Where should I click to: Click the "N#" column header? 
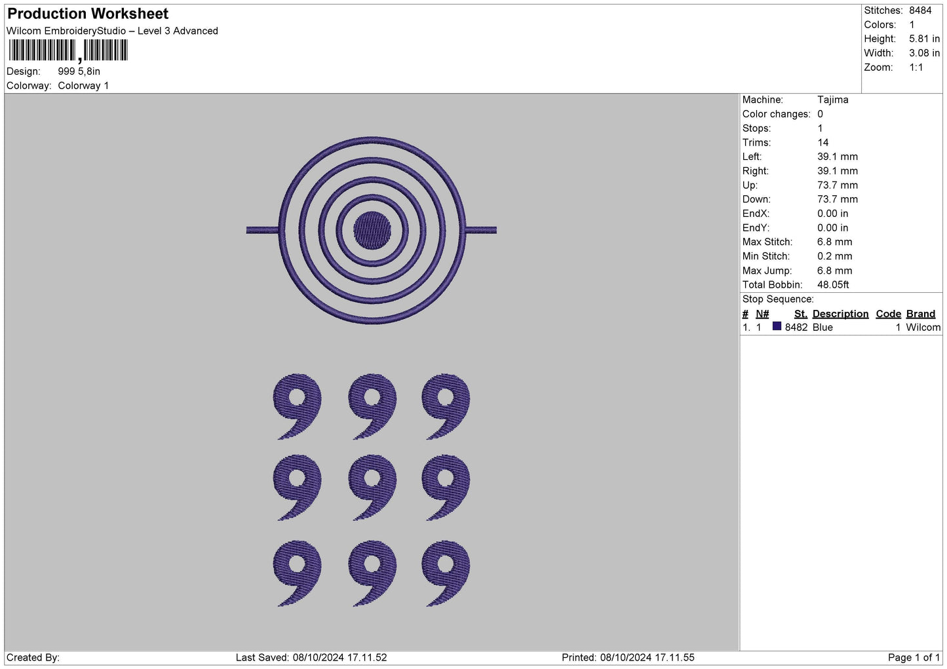[x=762, y=314]
